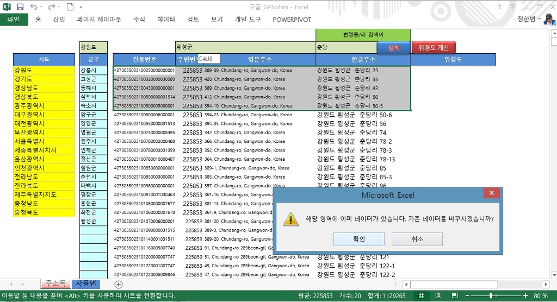Open the 데이터 ribbon tab
Viewport: 557px width, 302px height.
(x=166, y=20)
